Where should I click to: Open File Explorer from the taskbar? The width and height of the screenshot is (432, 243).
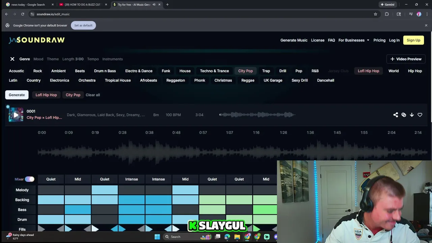tap(237, 237)
